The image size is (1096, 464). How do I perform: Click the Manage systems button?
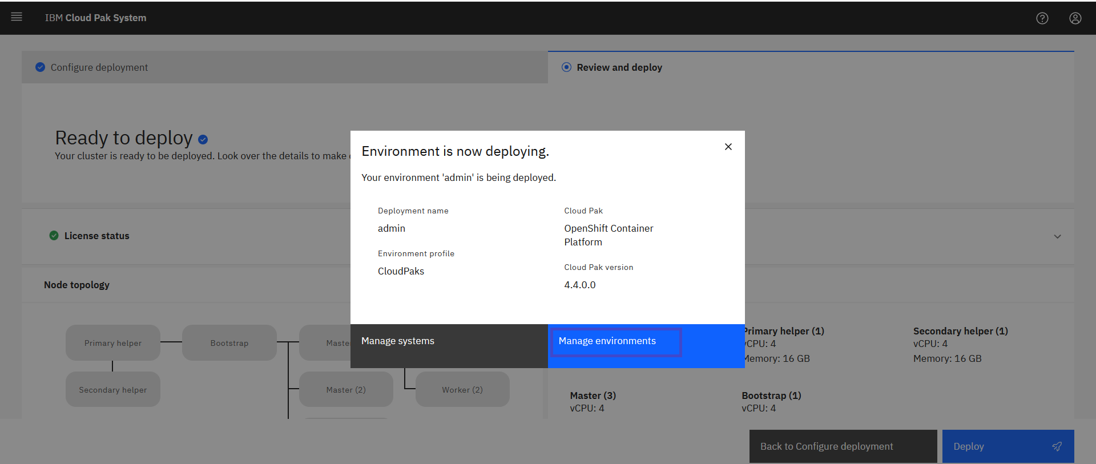(449, 346)
